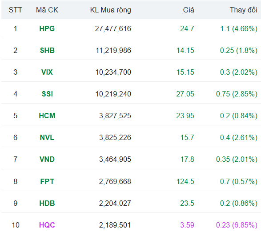The image size is (261, 232).
Task: Click the Thay đổi column header
Action: 244,10
